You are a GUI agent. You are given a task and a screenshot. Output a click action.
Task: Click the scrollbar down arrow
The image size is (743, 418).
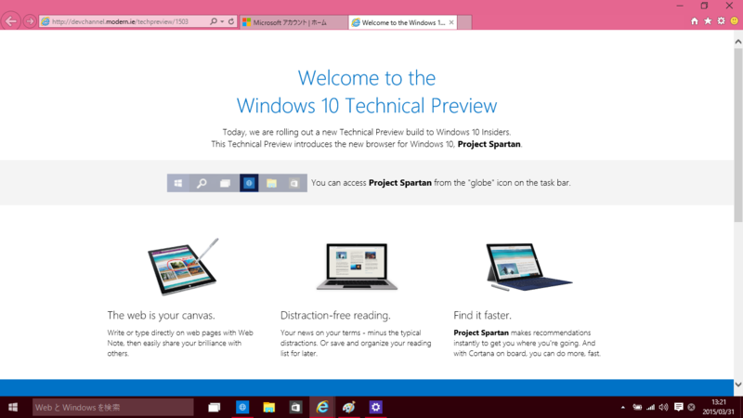click(x=738, y=385)
